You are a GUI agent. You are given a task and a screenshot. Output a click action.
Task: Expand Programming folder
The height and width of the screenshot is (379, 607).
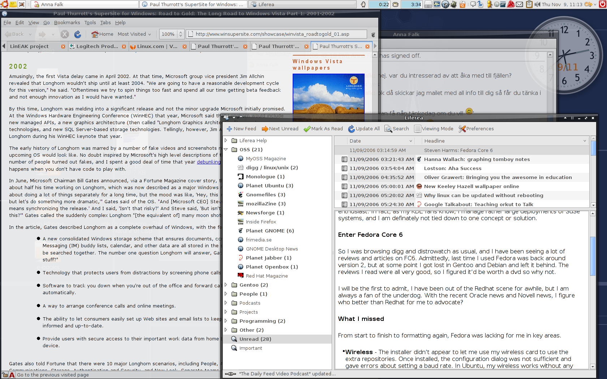pos(226,321)
